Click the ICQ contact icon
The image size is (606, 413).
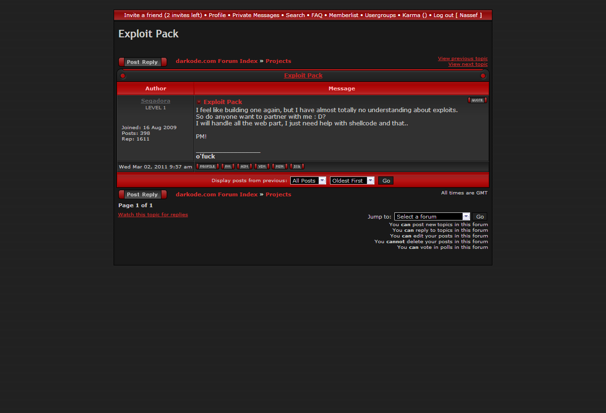tap(297, 167)
